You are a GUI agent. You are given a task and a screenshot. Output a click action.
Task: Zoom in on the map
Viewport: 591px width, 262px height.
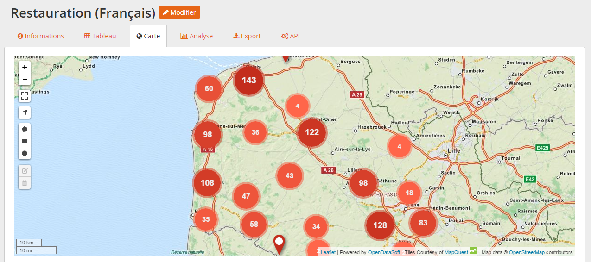click(x=25, y=67)
